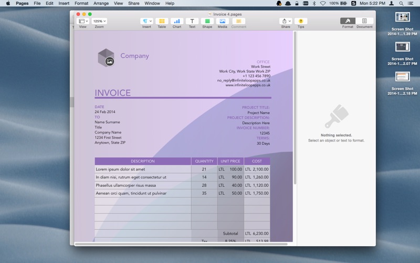Open Notification Center list icon
This screenshot has width=420, height=263.
(411, 3)
